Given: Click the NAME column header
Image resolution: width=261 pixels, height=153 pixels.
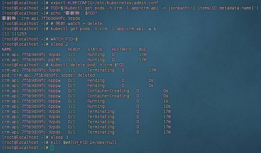Looking at the screenshot, I should click(x=7, y=49).
